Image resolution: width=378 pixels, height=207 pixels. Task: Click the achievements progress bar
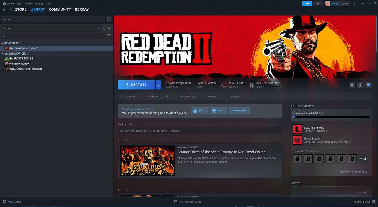(331, 117)
